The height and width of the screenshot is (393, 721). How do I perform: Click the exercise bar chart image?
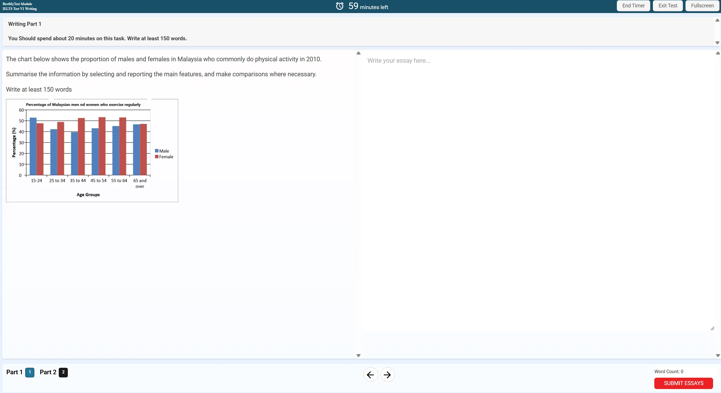(92, 151)
